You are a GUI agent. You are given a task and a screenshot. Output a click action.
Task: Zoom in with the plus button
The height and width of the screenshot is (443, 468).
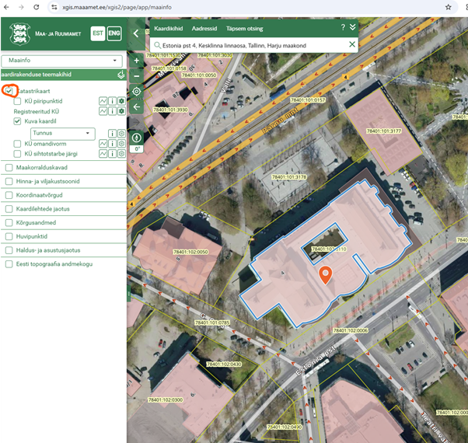[x=137, y=61]
